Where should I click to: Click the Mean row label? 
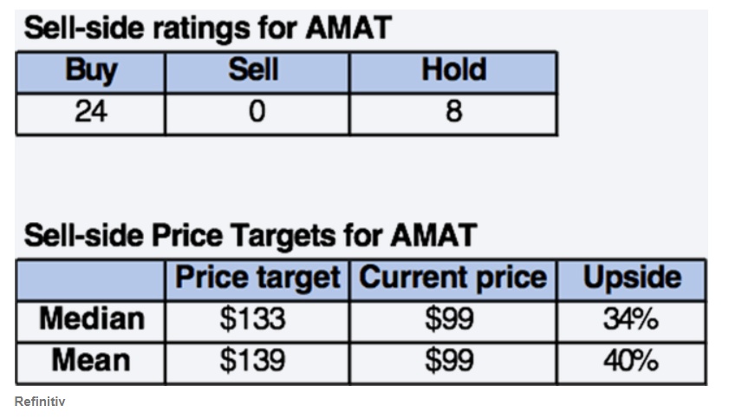coord(91,361)
